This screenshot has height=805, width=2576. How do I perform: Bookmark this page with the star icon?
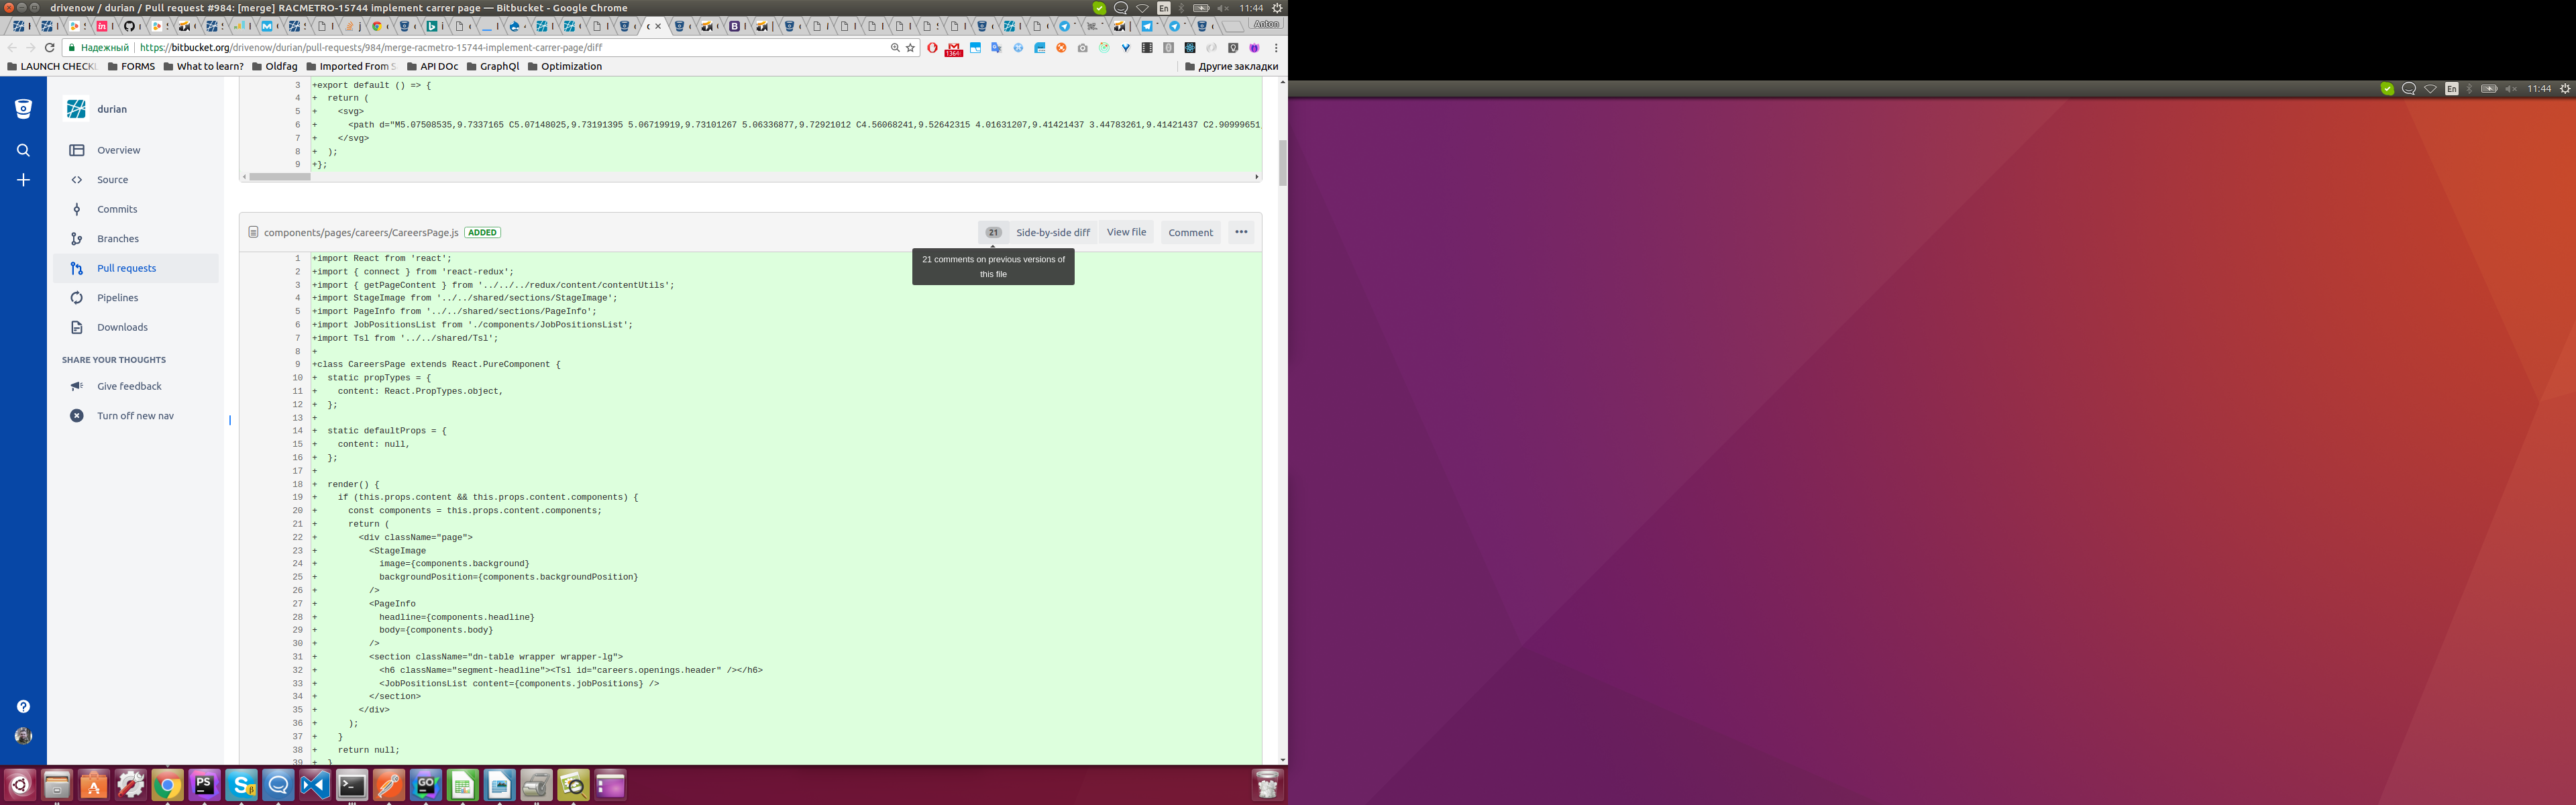pos(910,47)
